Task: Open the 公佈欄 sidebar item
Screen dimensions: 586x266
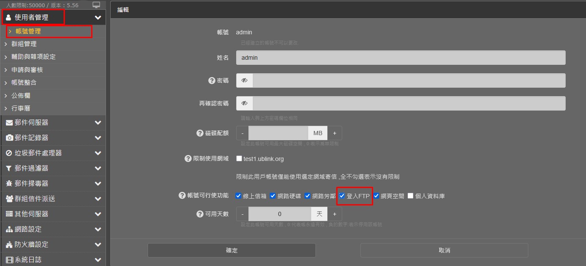Action: 21,96
